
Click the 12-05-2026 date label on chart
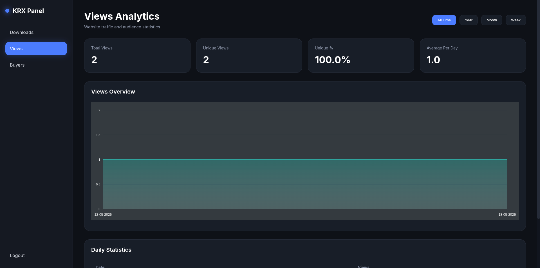(103, 215)
